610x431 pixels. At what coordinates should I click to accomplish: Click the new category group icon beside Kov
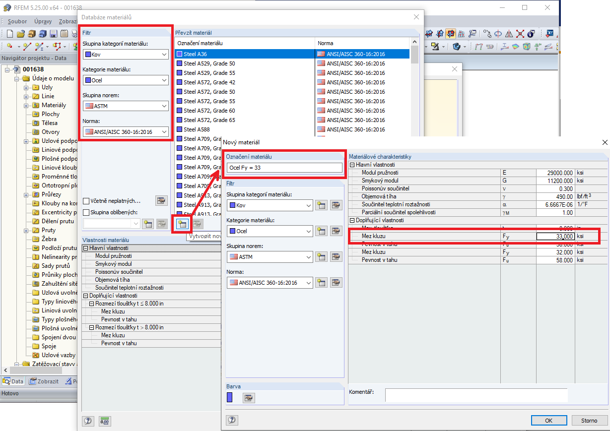tap(321, 205)
